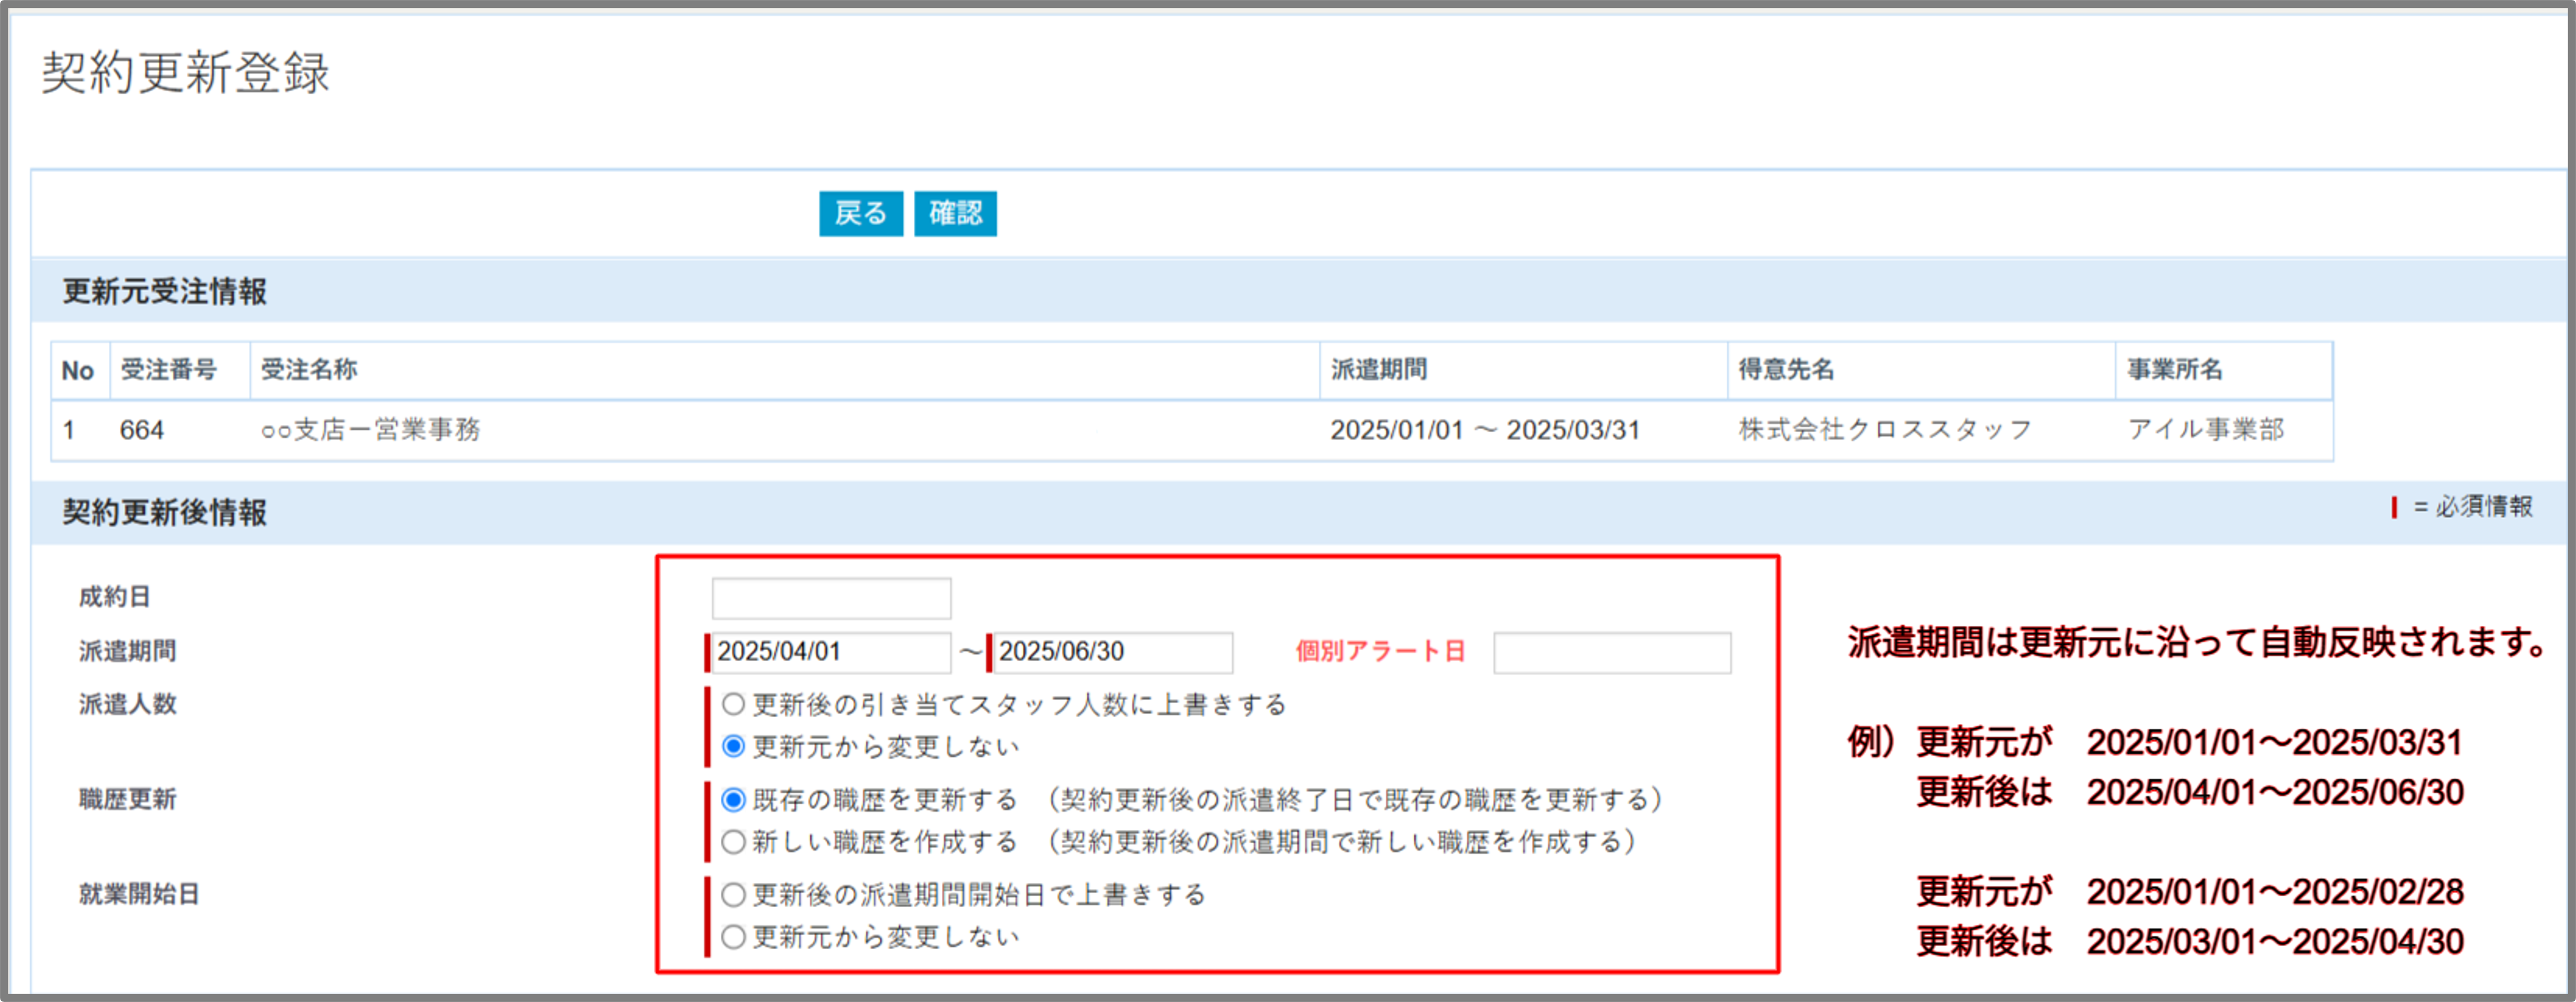Focus the 個別アラート日 input field
2576x1002 pixels.
(x=1612, y=652)
